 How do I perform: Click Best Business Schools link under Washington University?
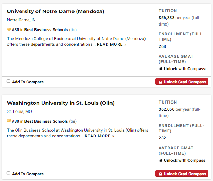click(x=46, y=121)
